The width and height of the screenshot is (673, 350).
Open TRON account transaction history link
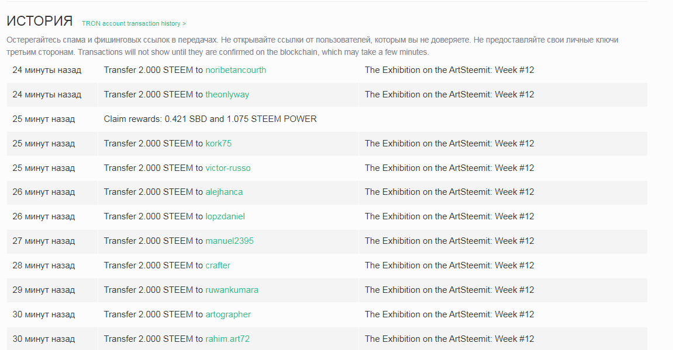134,23
